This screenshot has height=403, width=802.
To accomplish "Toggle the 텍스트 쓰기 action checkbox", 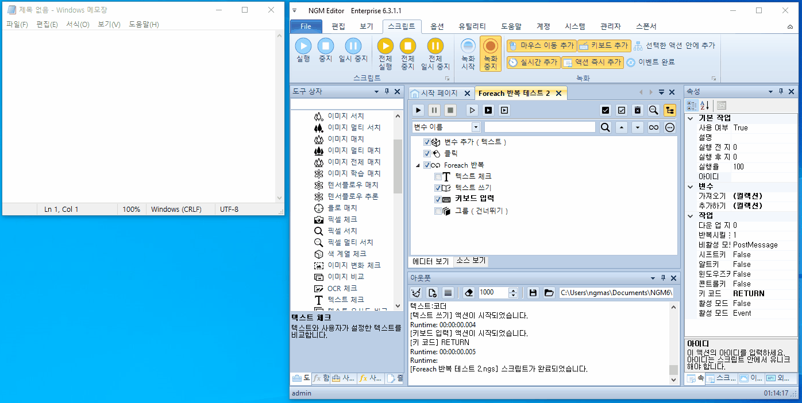I will [438, 188].
